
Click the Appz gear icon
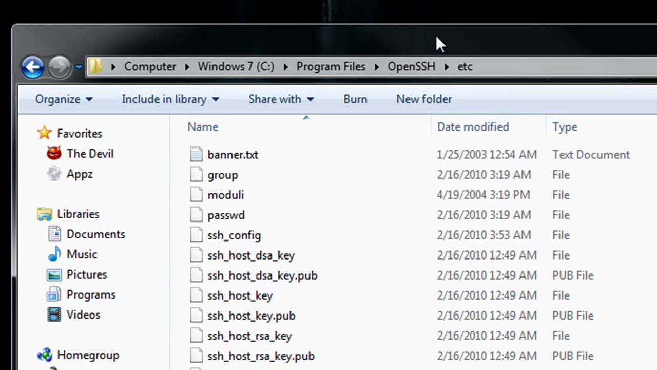[x=54, y=174]
